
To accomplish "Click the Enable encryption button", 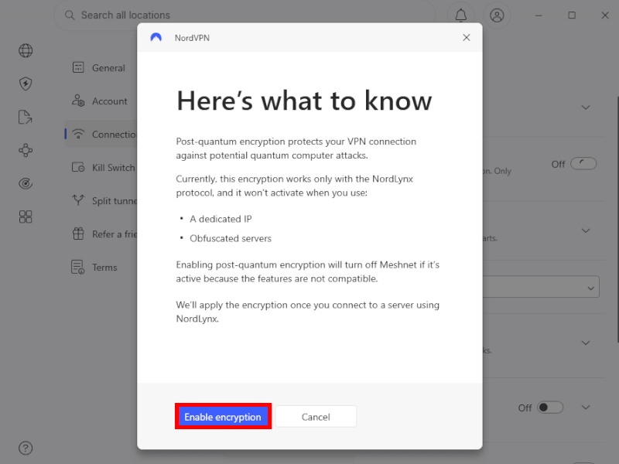I will [223, 417].
